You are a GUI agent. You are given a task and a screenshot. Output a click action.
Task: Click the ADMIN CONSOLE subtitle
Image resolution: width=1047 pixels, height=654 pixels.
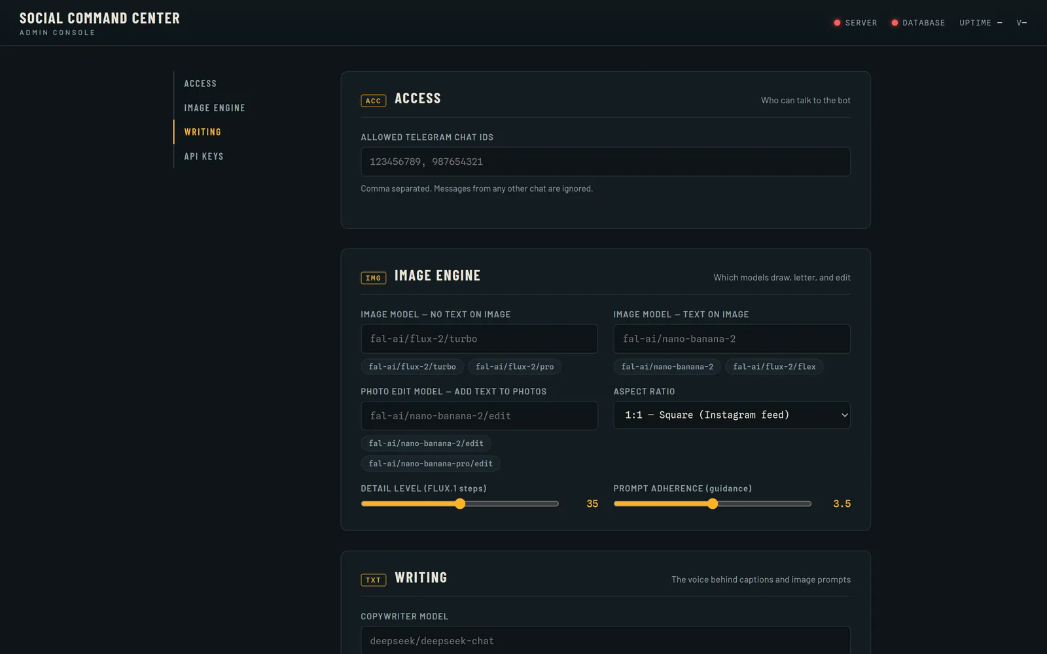click(57, 33)
